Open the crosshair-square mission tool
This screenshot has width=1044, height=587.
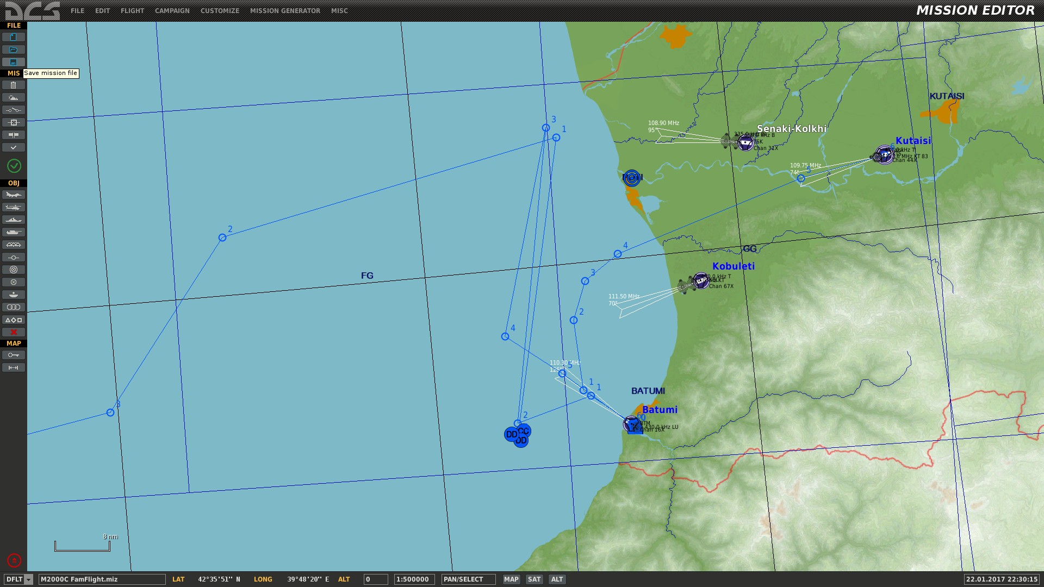14,122
